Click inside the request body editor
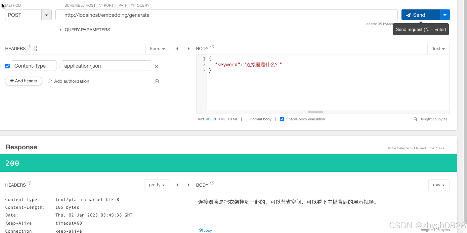This screenshot has width=467, height=233. (328, 82)
